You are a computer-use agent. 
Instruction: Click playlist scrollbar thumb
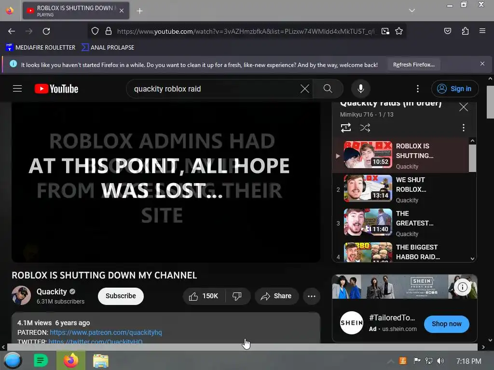click(x=472, y=158)
